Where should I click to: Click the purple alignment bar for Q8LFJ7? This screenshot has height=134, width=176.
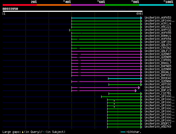click(x=106, y=51)
